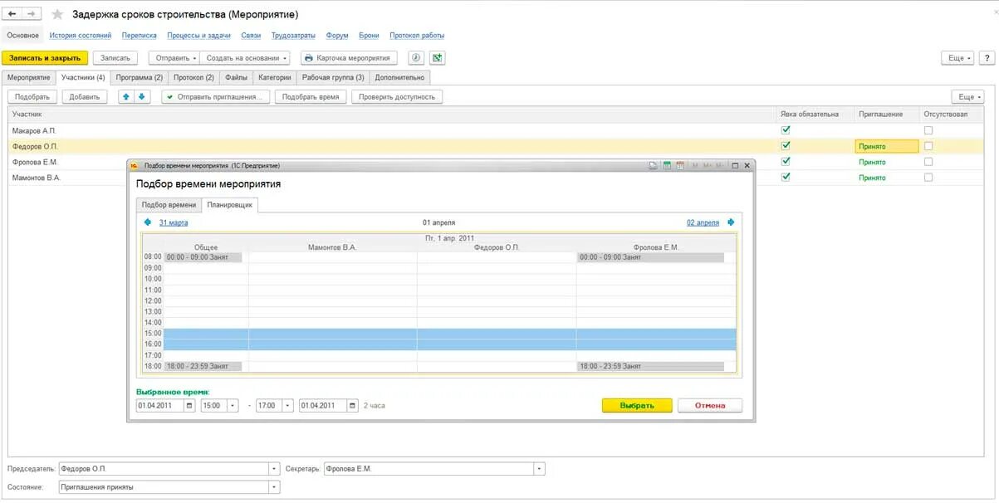Click the Подобрать время button
The height and width of the screenshot is (503, 999).
[311, 96]
